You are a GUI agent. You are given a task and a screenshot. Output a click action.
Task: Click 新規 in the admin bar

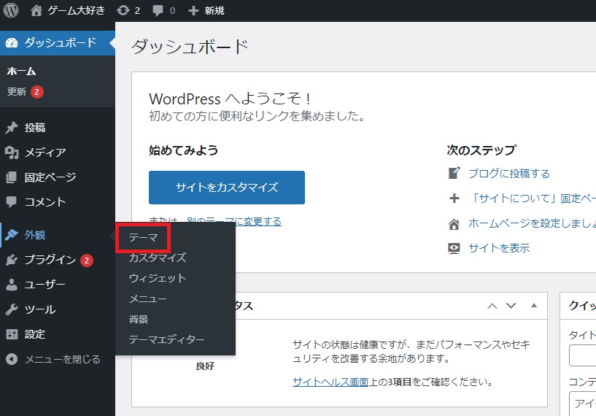[x=214, y=10]
